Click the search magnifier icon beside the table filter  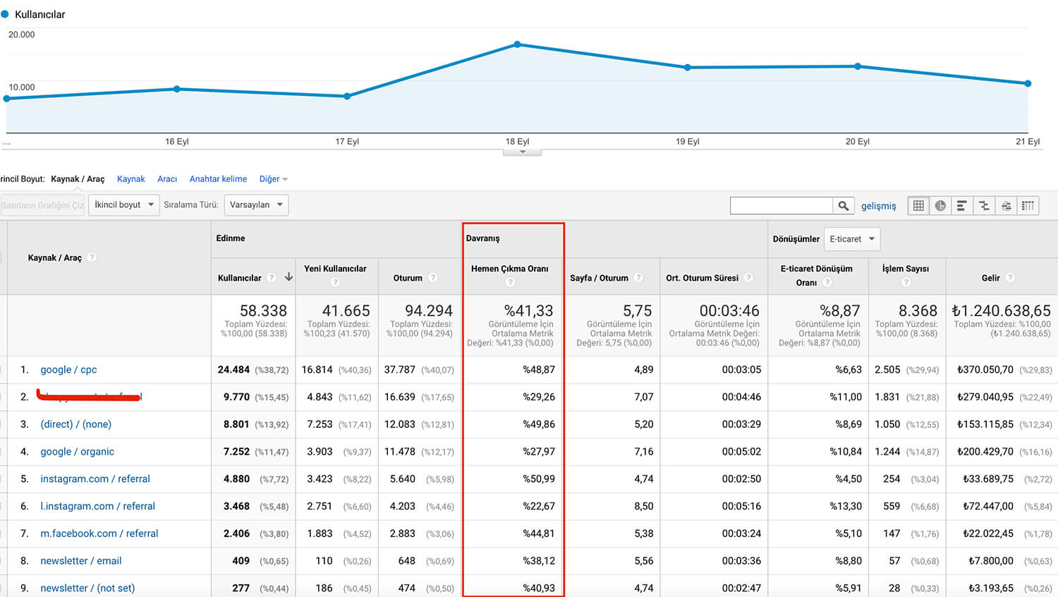pyautogui.click(x=844, y=205)
